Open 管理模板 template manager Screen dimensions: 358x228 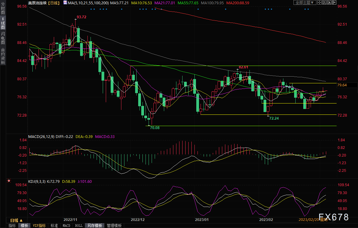114,226
